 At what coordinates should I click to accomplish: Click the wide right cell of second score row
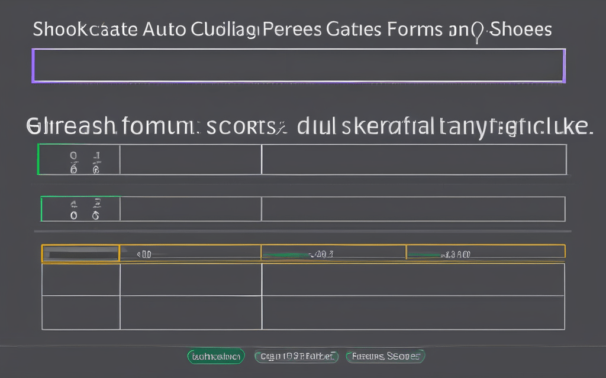coord(413,209)
